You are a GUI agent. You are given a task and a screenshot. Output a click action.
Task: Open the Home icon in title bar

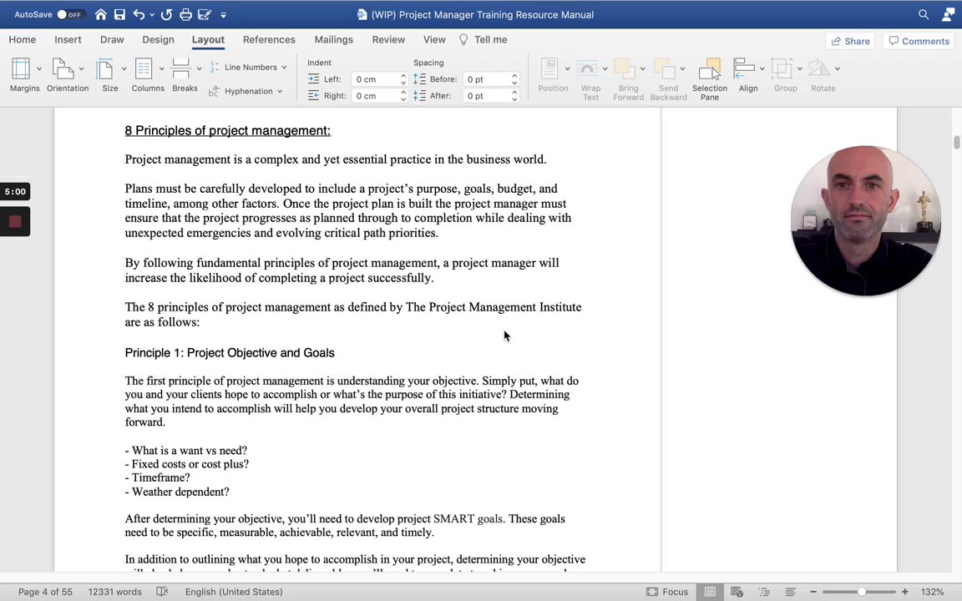[x=100, y=14]
